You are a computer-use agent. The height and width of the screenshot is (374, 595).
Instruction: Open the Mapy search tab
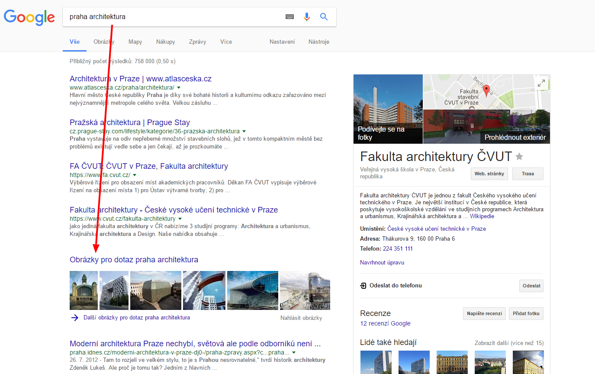click(135, 42)
